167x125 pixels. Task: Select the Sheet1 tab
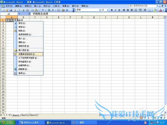pyautogui.click(x=16, y=115)
